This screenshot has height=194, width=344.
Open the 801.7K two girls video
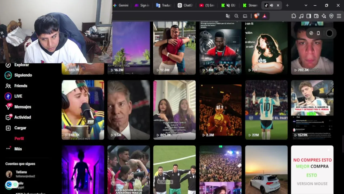[174, 110]
